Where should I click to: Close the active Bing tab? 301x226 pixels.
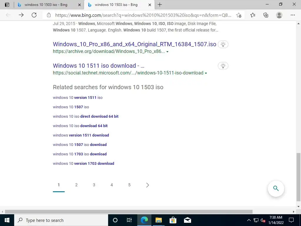pyautogui.click(x=150, y=5)
